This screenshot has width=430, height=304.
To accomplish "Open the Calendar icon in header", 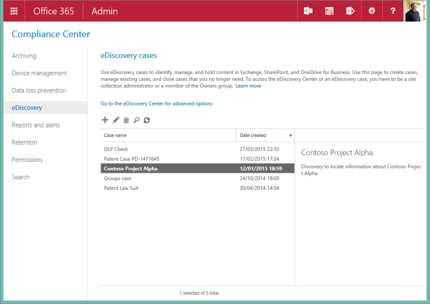I will pos(329,11).
